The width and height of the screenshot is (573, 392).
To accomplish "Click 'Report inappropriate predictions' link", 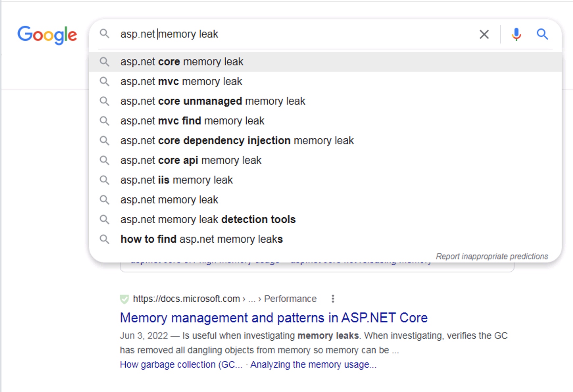I will pyautogui.click(x=492, y=256).
